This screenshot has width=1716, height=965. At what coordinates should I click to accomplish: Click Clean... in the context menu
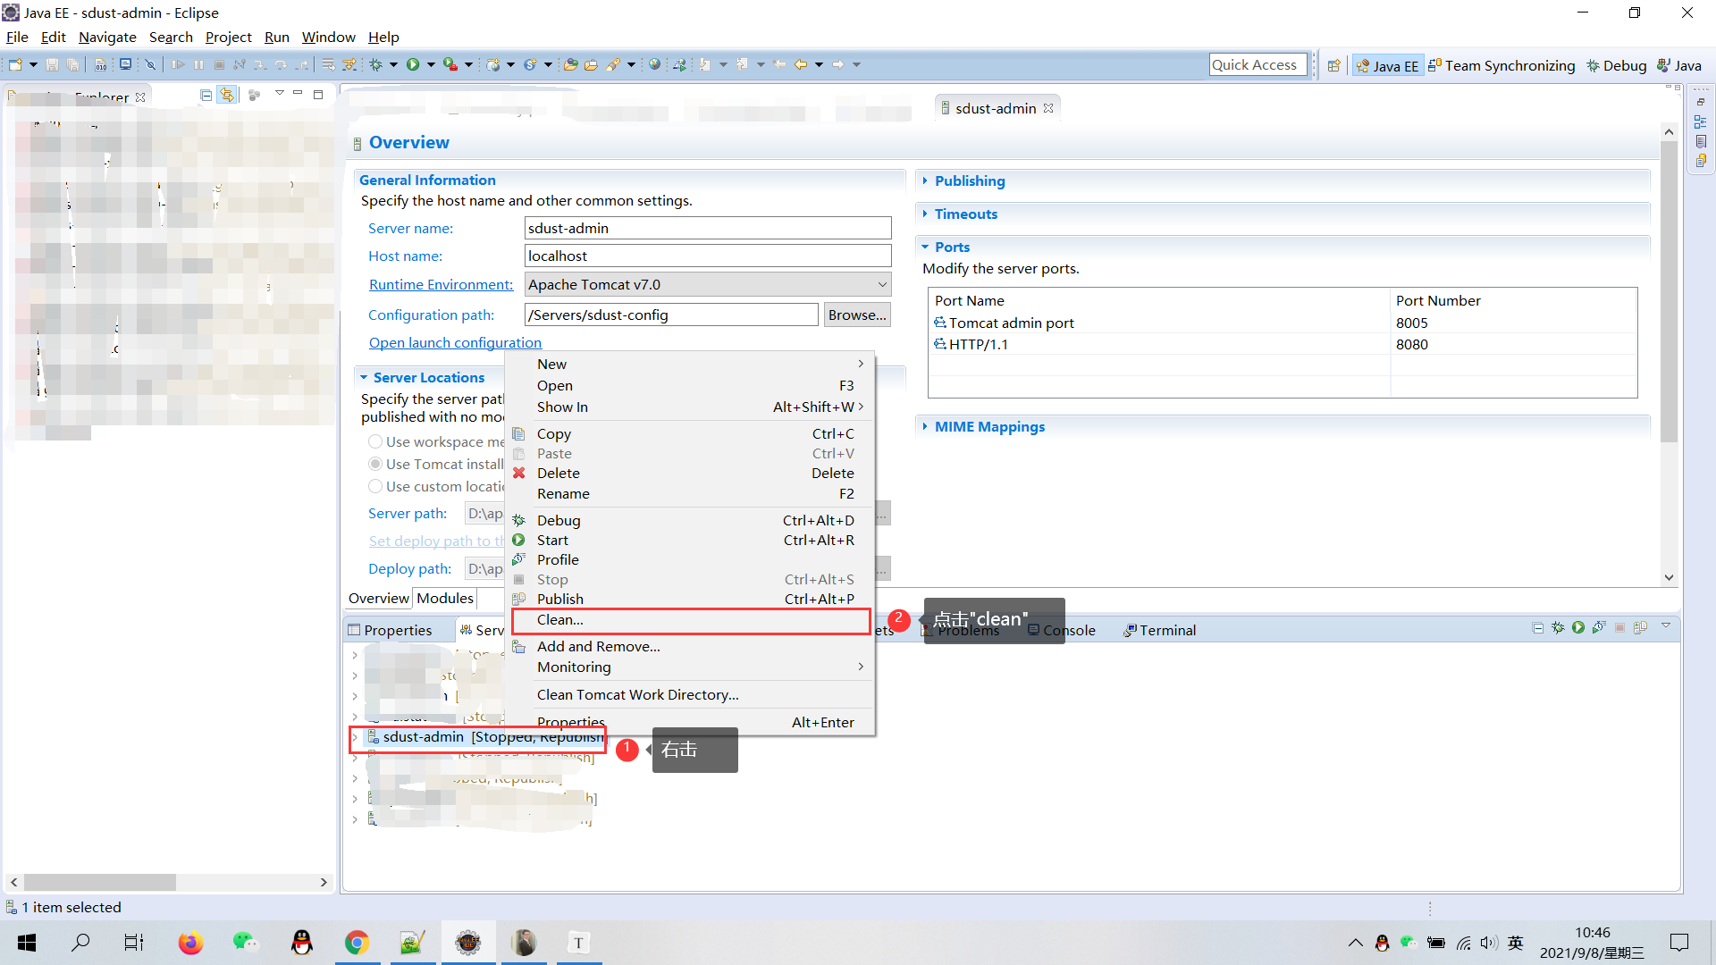coord(559,619)
